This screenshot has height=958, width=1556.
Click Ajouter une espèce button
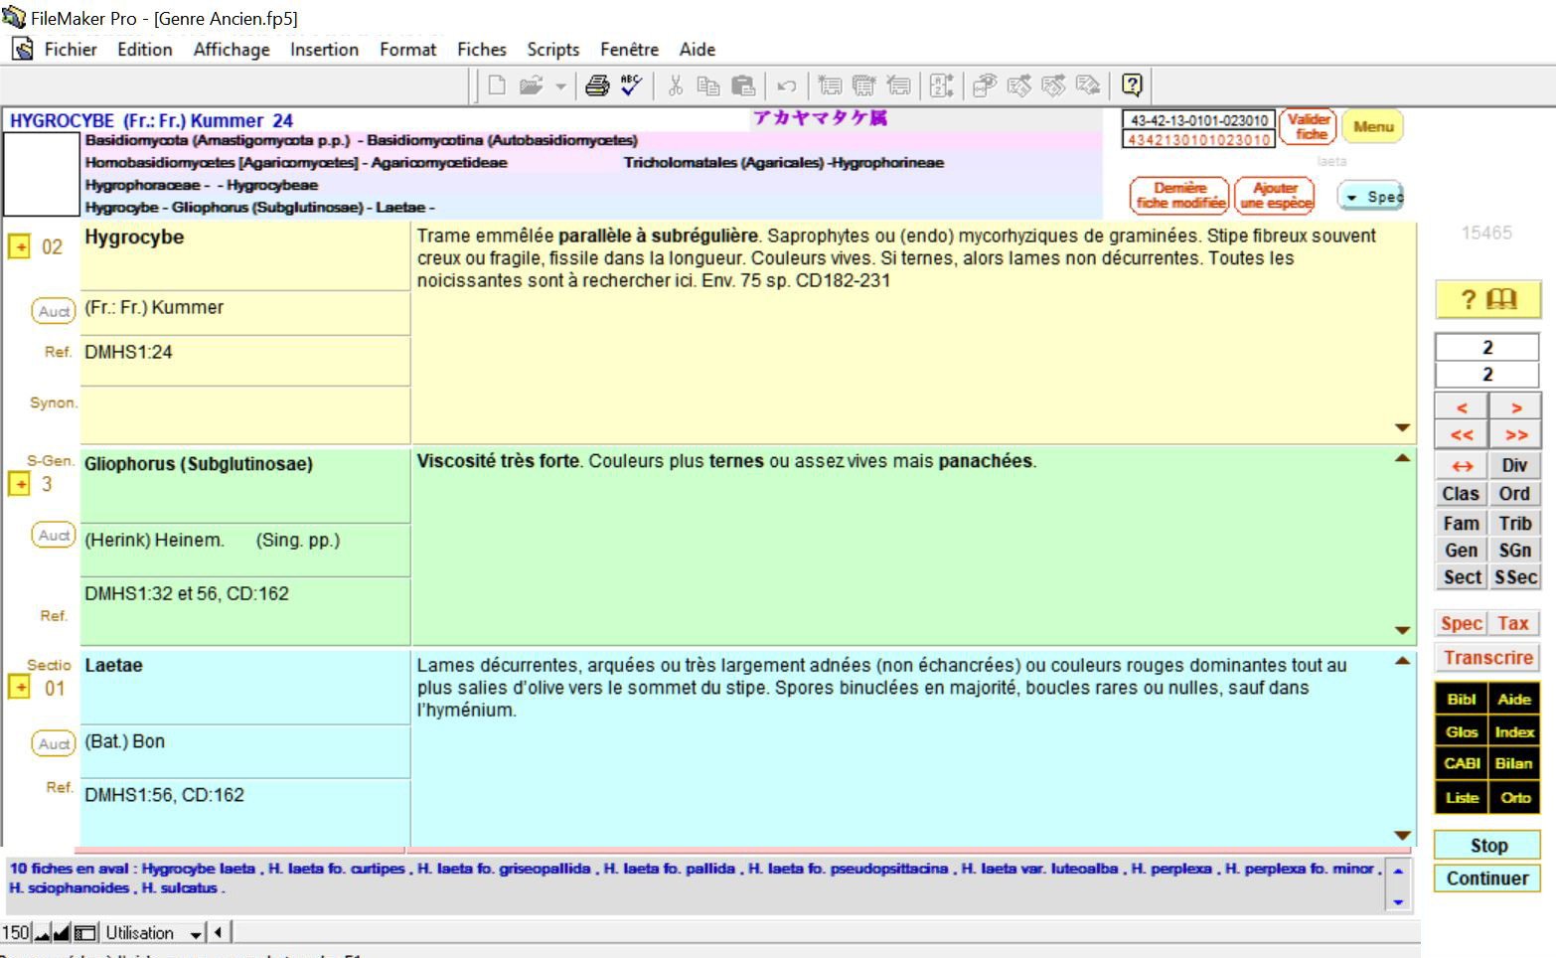[1276, 195]
